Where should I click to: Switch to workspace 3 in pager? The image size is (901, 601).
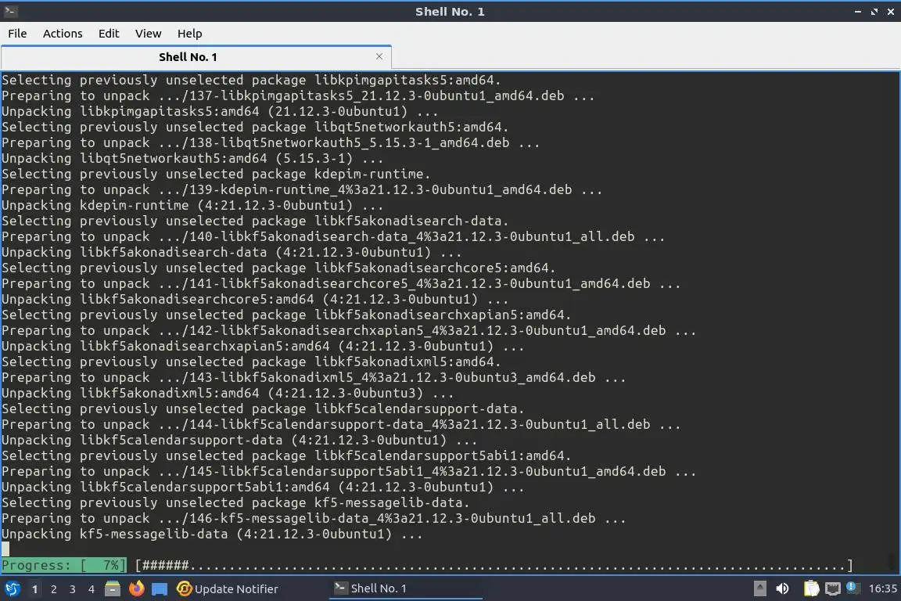73,589
